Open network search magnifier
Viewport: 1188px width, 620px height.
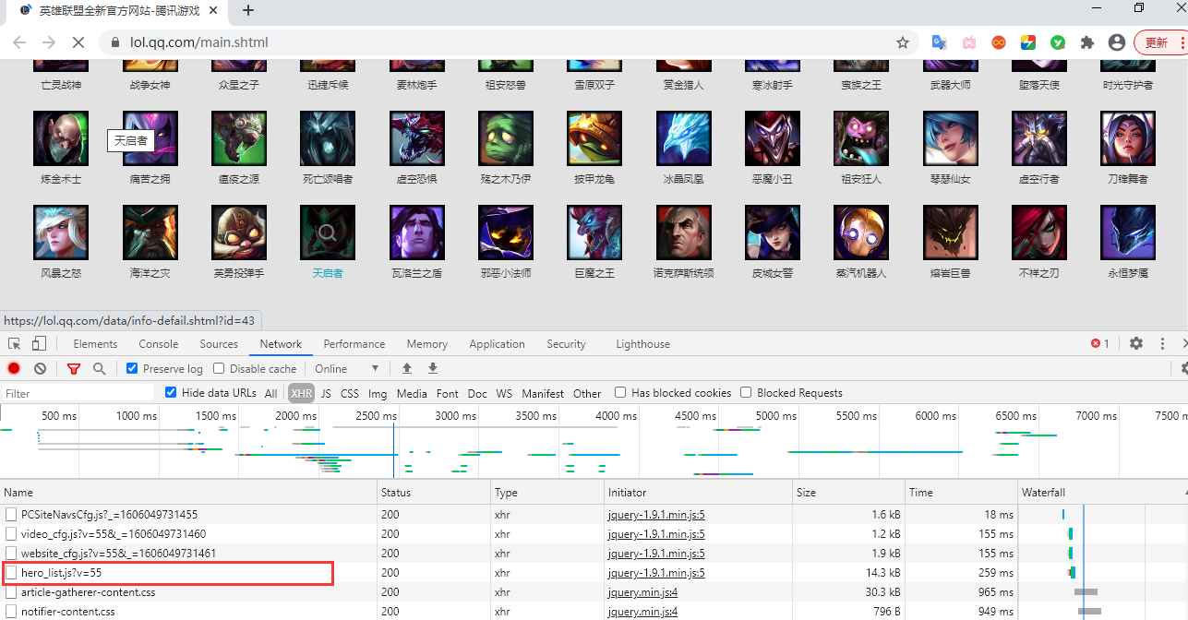pyautogui.click(x=99, y=368)
